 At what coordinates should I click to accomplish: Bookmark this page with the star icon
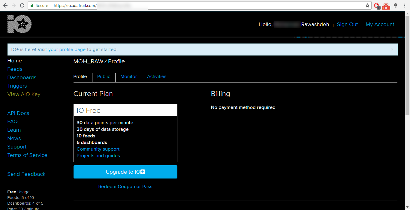367,5
